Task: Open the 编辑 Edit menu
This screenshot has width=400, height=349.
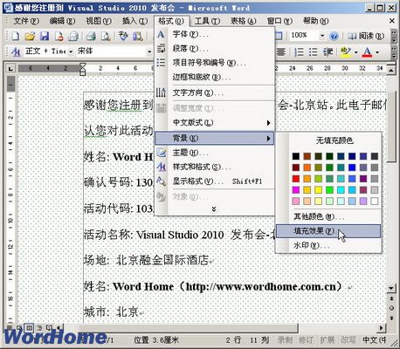Action: pos(62,21)
